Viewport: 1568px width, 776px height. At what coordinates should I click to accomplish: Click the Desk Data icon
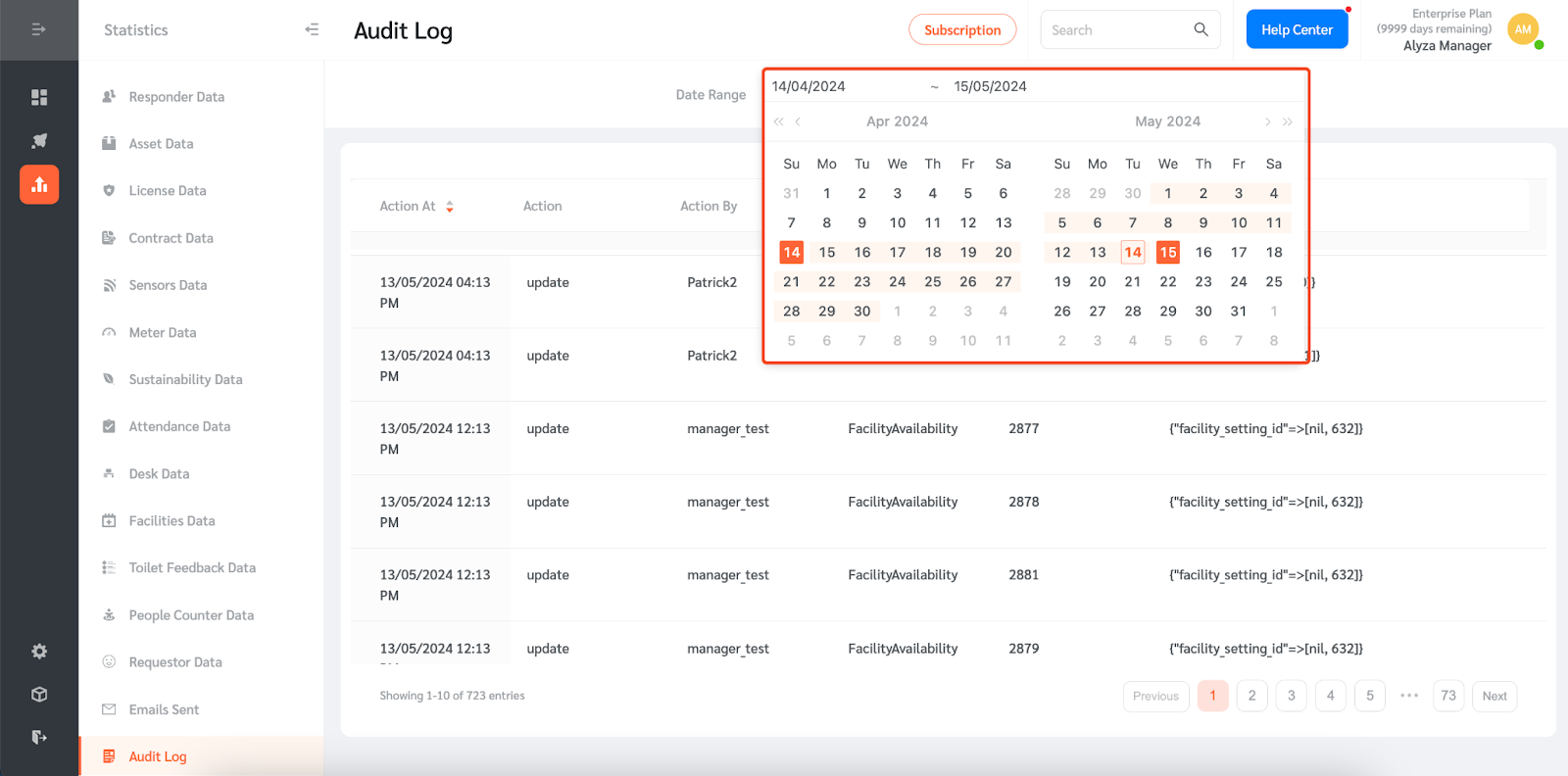(x=109, y=473)
